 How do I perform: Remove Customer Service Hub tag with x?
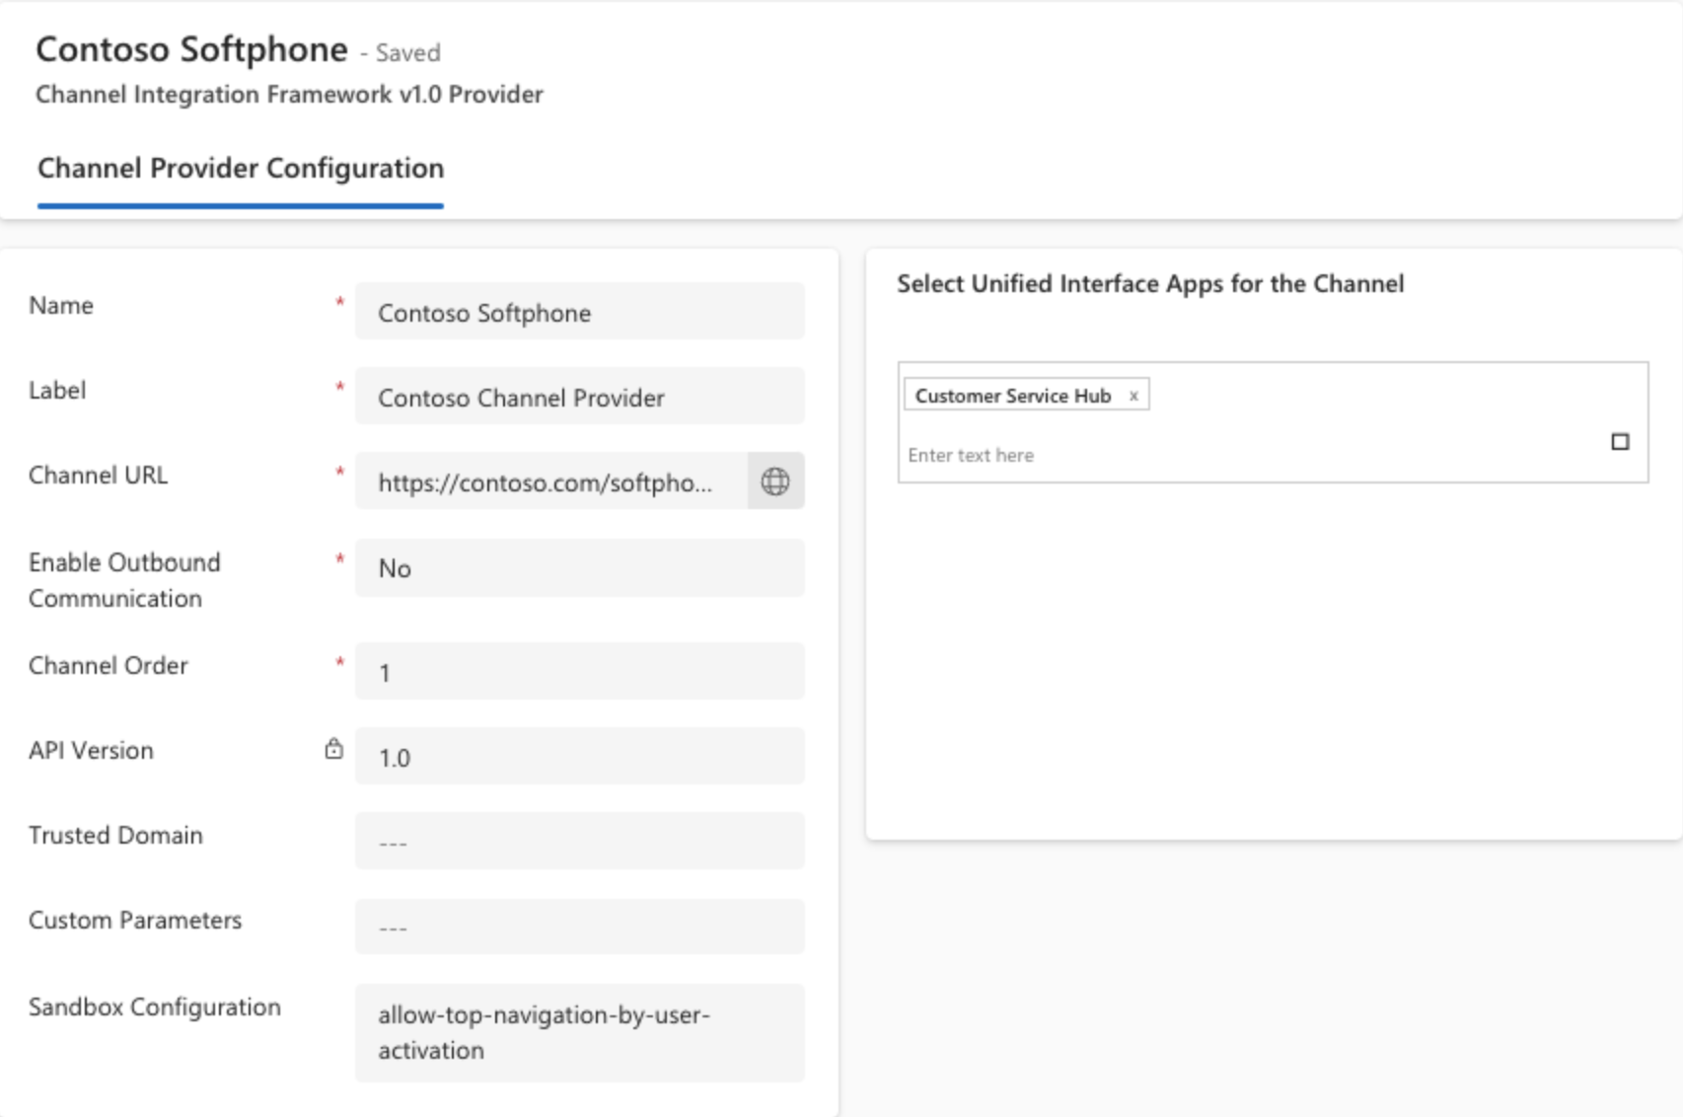point(1134,396)
